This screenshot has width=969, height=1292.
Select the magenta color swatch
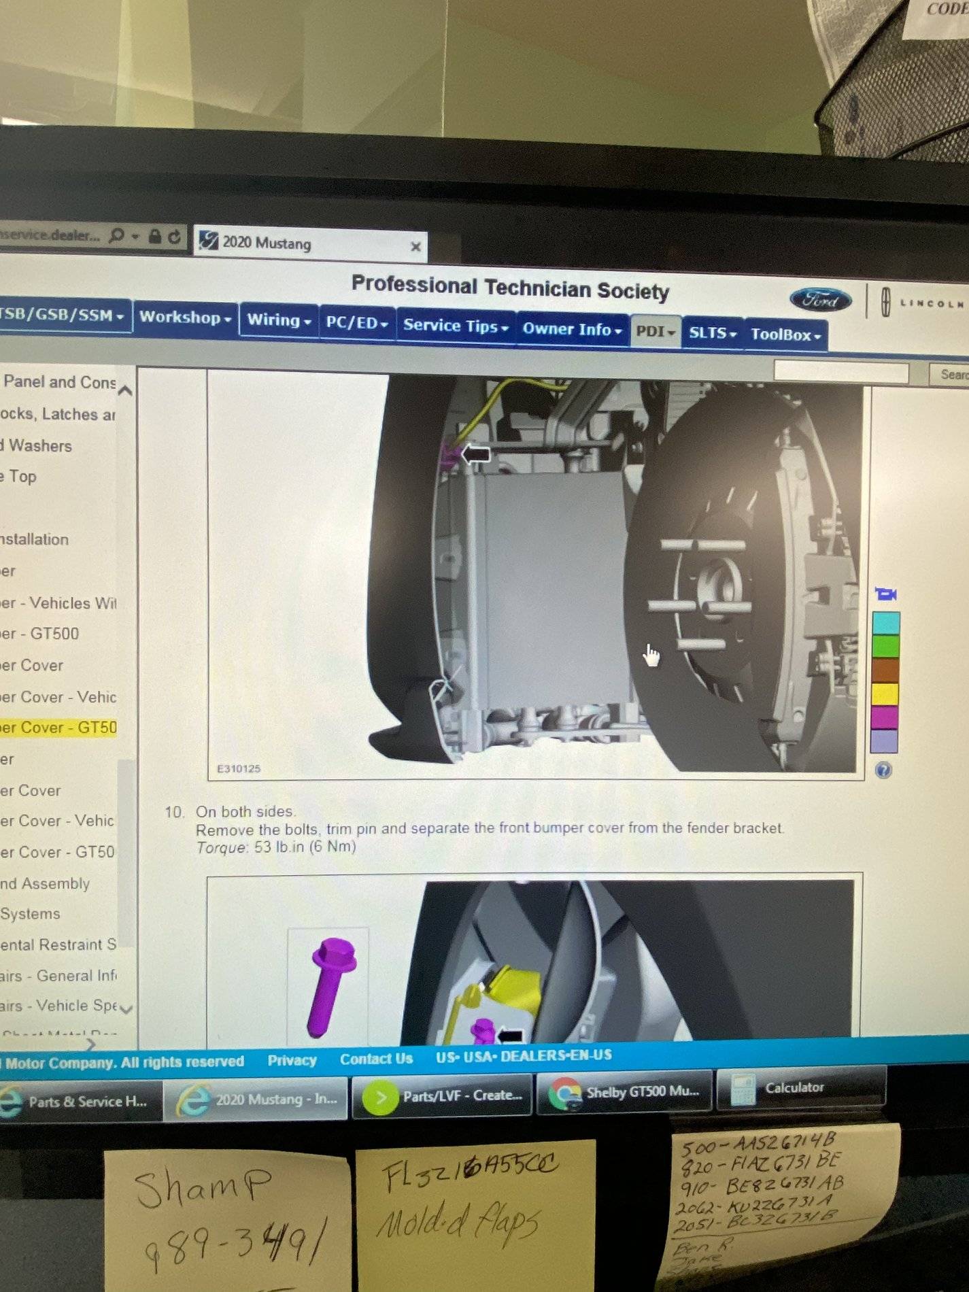885,717
